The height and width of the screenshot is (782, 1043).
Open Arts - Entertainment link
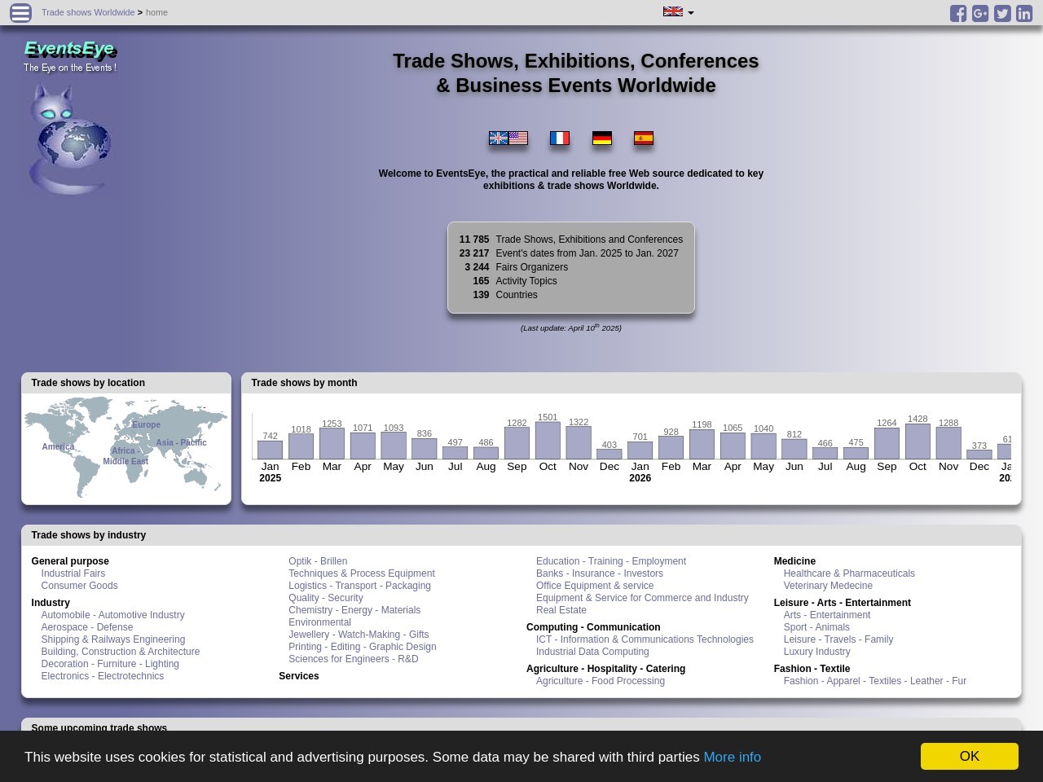point(827,615)
